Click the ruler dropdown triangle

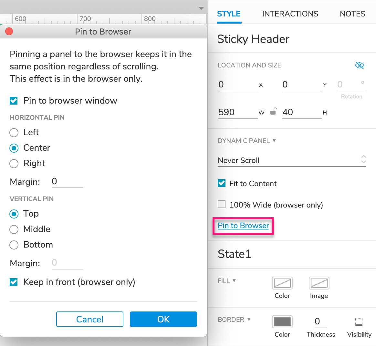[201, 8]
